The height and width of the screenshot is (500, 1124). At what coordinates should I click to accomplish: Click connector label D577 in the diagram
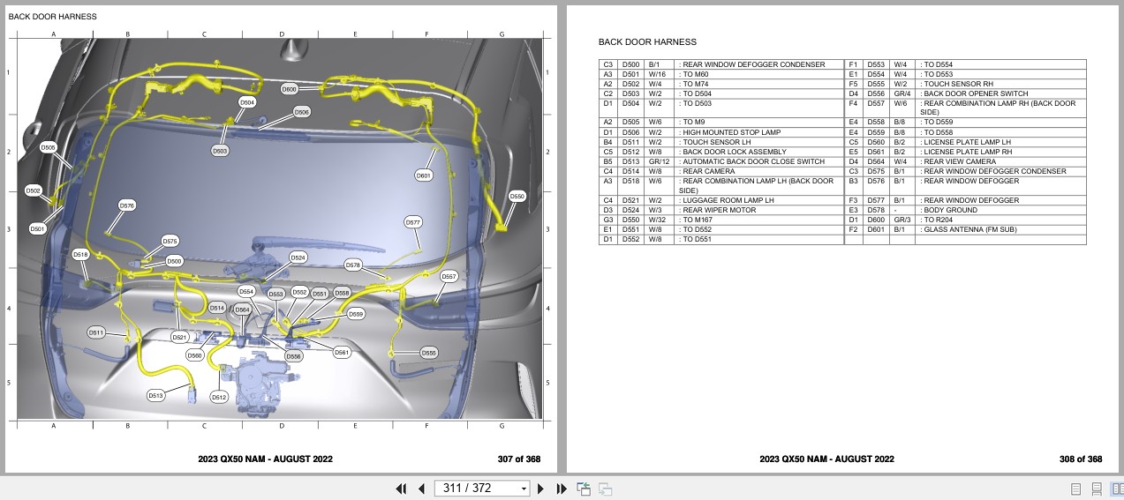click(x=413, y=222)
